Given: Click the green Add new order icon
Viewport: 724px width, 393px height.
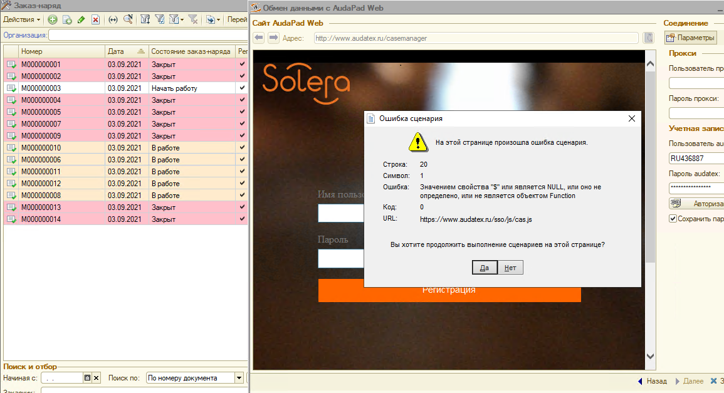Looking at the screenshot, I should 53,19.
